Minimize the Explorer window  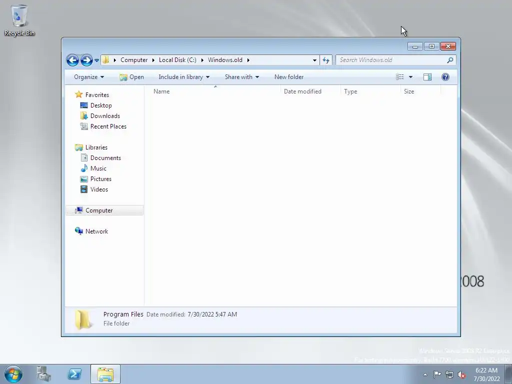tap(415, 46)
